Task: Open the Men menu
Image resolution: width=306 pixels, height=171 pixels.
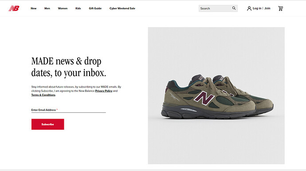Action: pos(47,8)
